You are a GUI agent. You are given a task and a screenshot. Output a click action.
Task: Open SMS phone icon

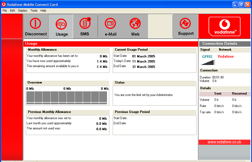[x=85, y=23]
